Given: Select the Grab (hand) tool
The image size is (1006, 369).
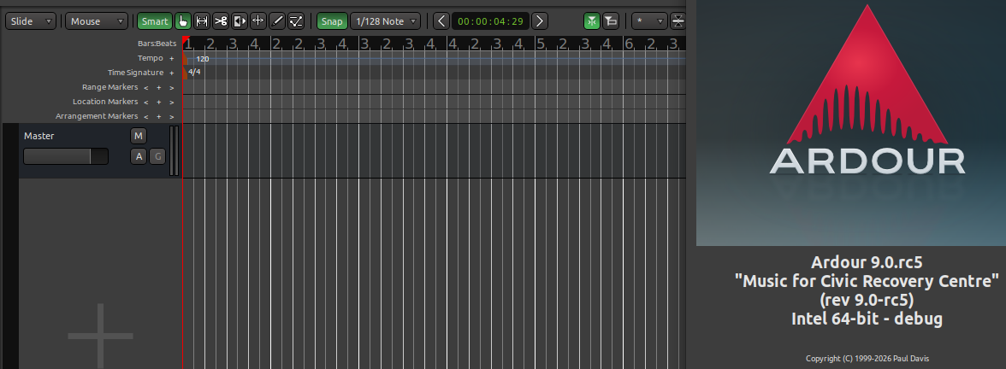Looking at the screenshot, I should pyautogui.click(x=183, y=21).
